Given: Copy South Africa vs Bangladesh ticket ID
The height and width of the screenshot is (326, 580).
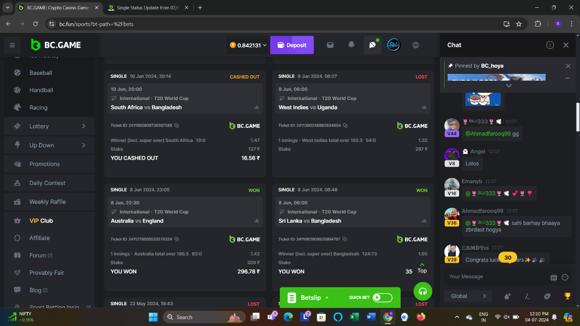Looking at the screenshot, I should point(177,126).
